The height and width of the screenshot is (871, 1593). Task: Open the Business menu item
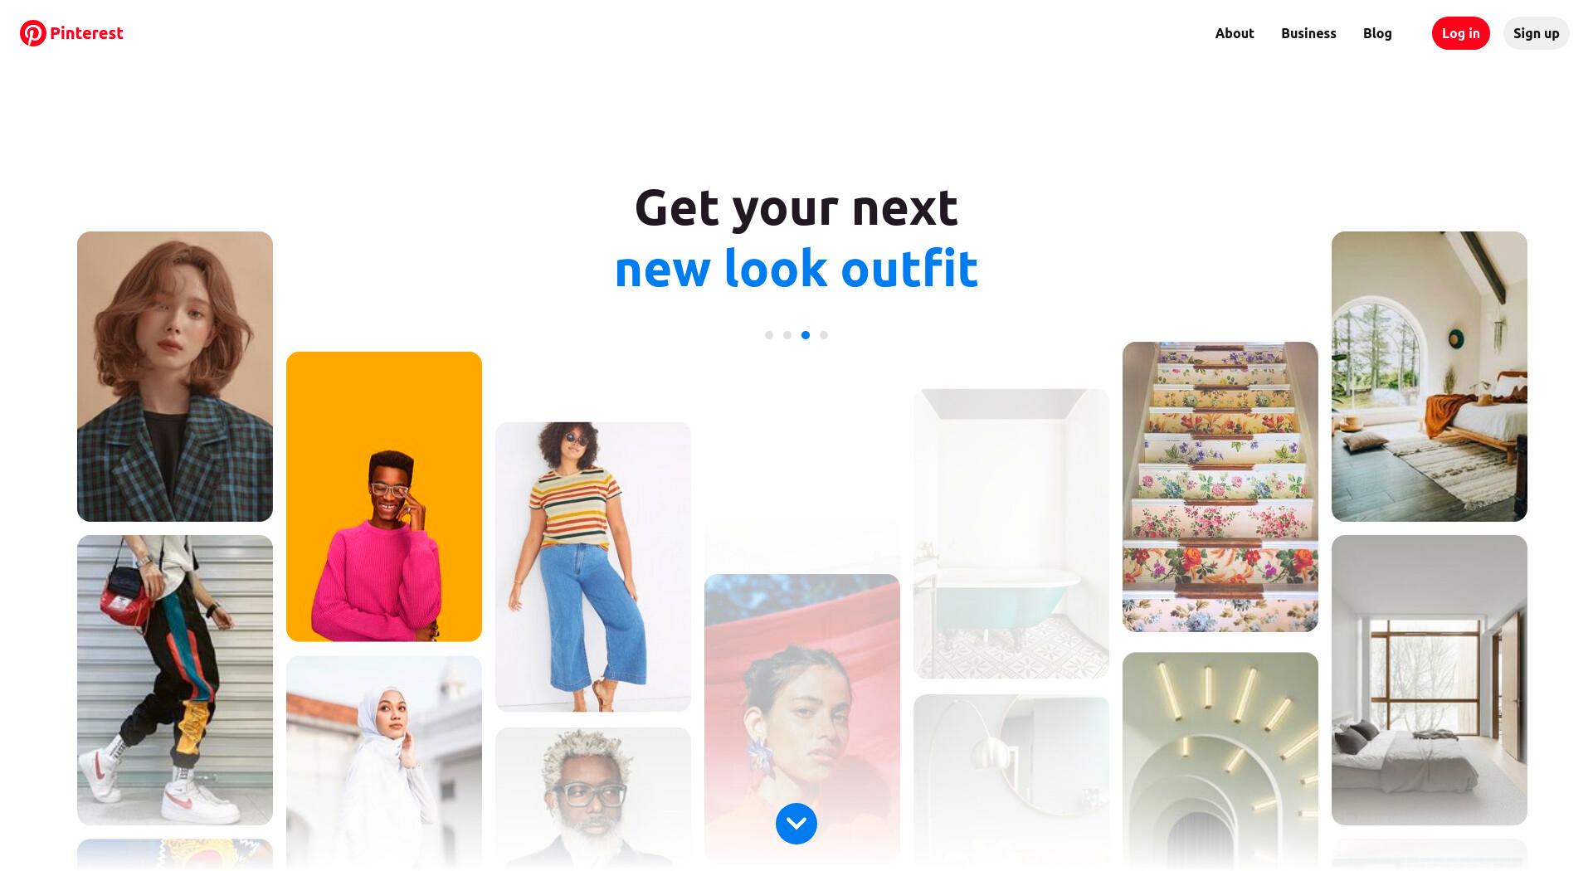[1308, 33]
